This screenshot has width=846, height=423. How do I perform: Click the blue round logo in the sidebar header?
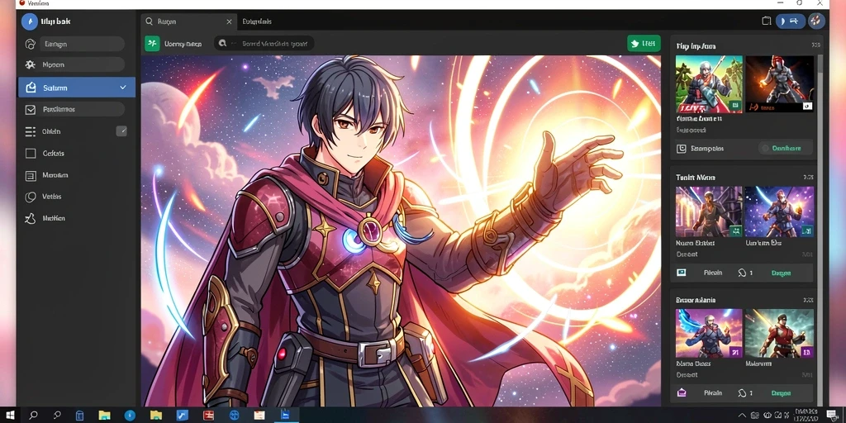29,21
